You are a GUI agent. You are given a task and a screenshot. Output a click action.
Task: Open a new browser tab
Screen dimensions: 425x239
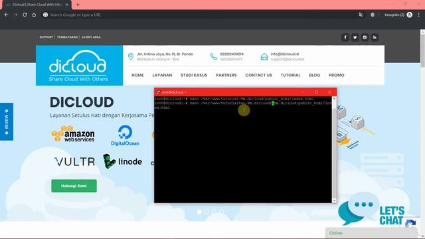point(78,5)
